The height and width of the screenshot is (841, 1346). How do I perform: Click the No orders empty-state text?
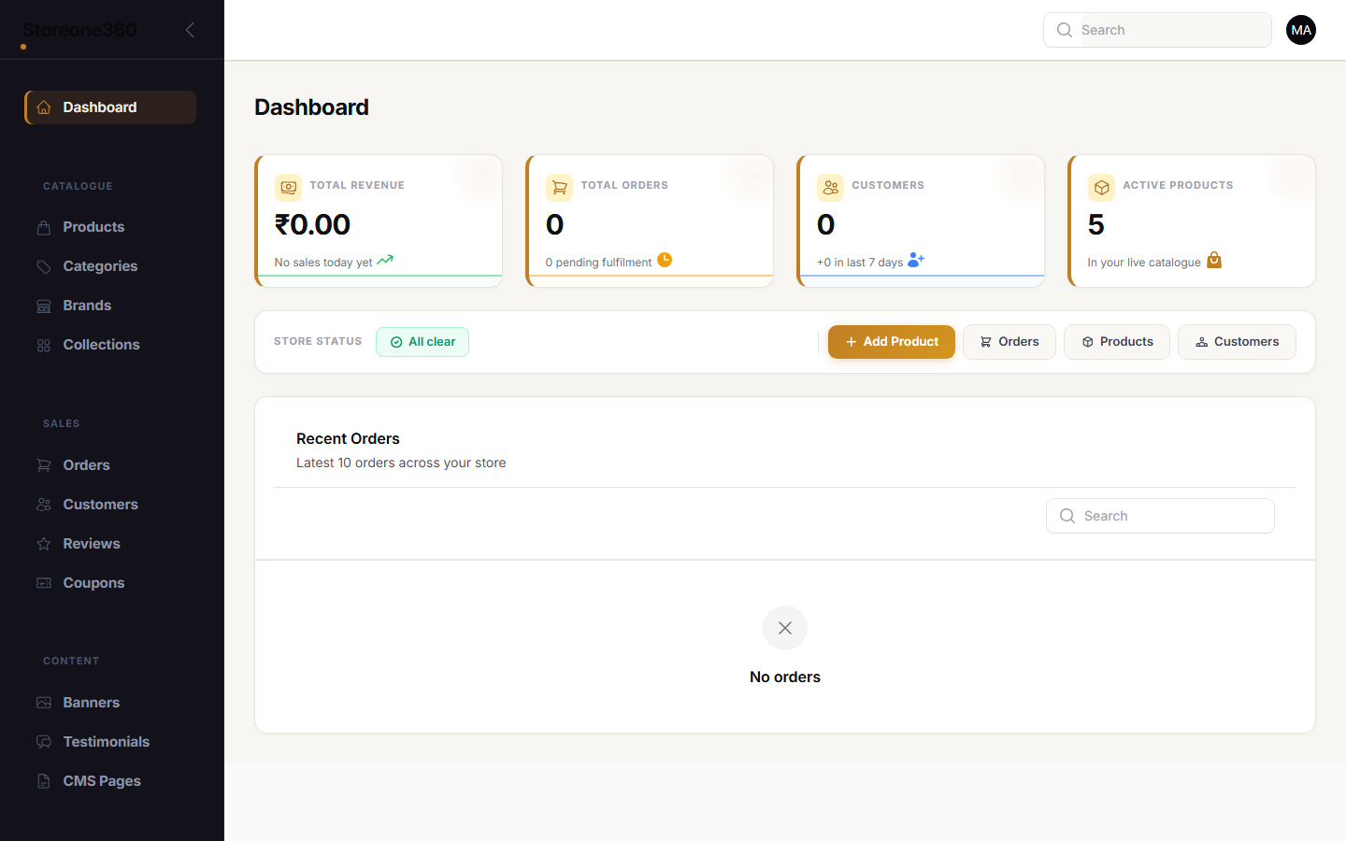(785, 677)
